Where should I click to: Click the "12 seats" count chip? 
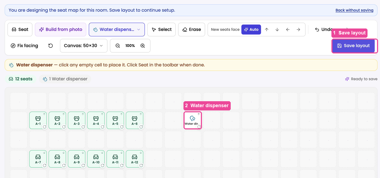(x=21, y=79)
